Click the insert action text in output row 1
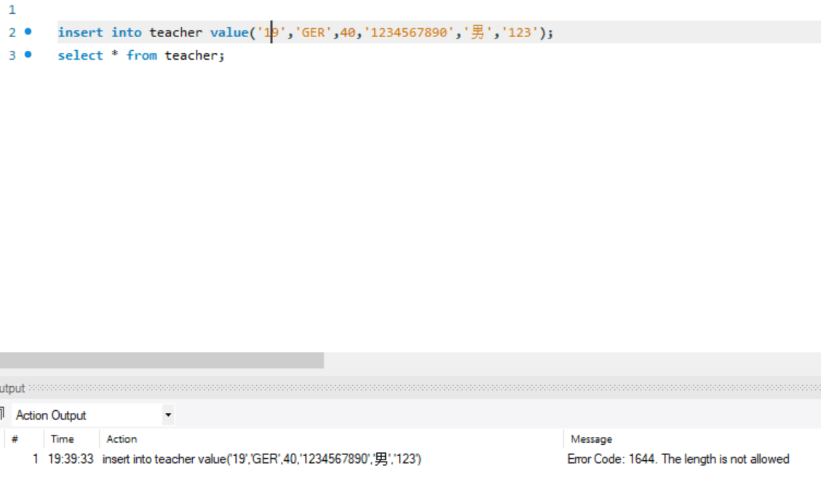This screenshot has height=482, width=821. (262, 459)
